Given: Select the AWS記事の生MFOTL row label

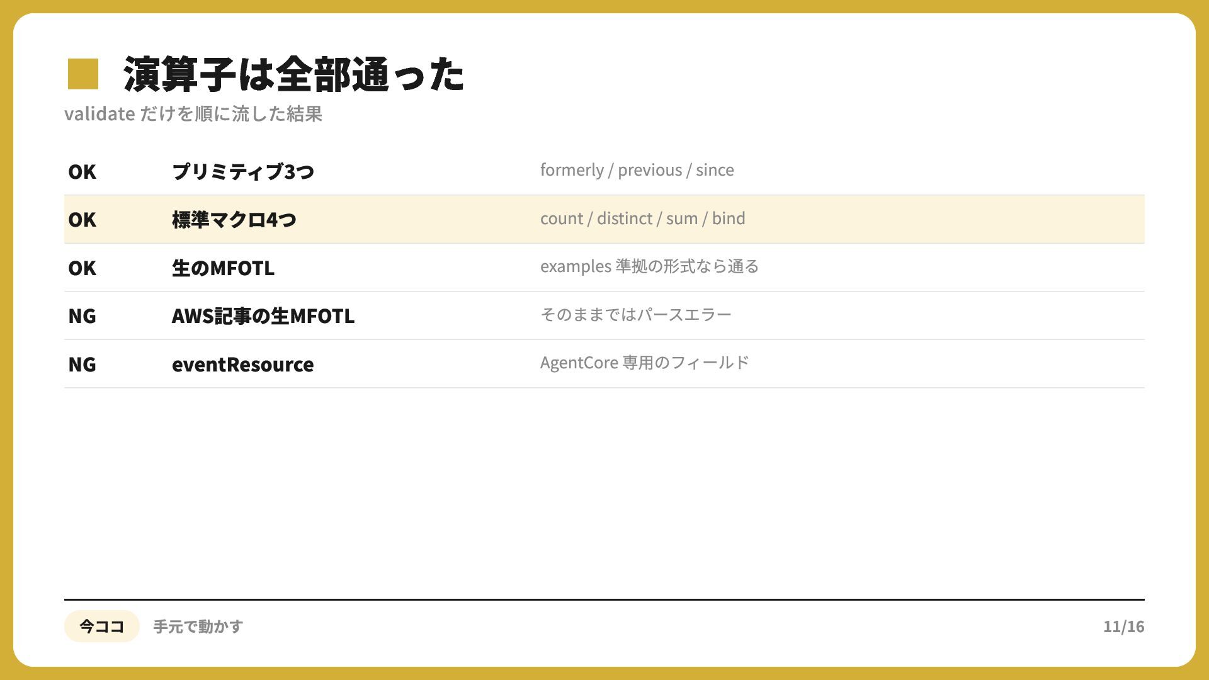Looking at the screenshot, I should pos(263,316).
